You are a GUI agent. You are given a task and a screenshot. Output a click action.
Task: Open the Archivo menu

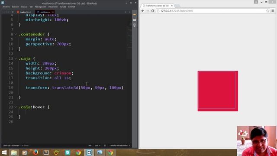point(6,7)
